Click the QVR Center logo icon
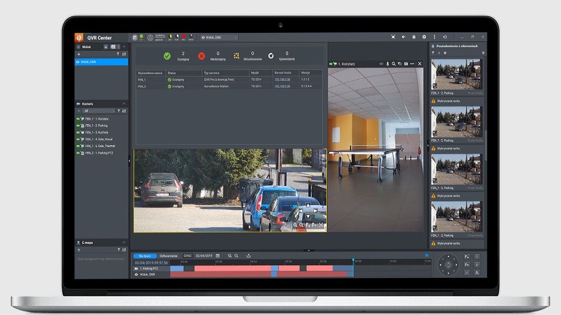 (79, 38)
